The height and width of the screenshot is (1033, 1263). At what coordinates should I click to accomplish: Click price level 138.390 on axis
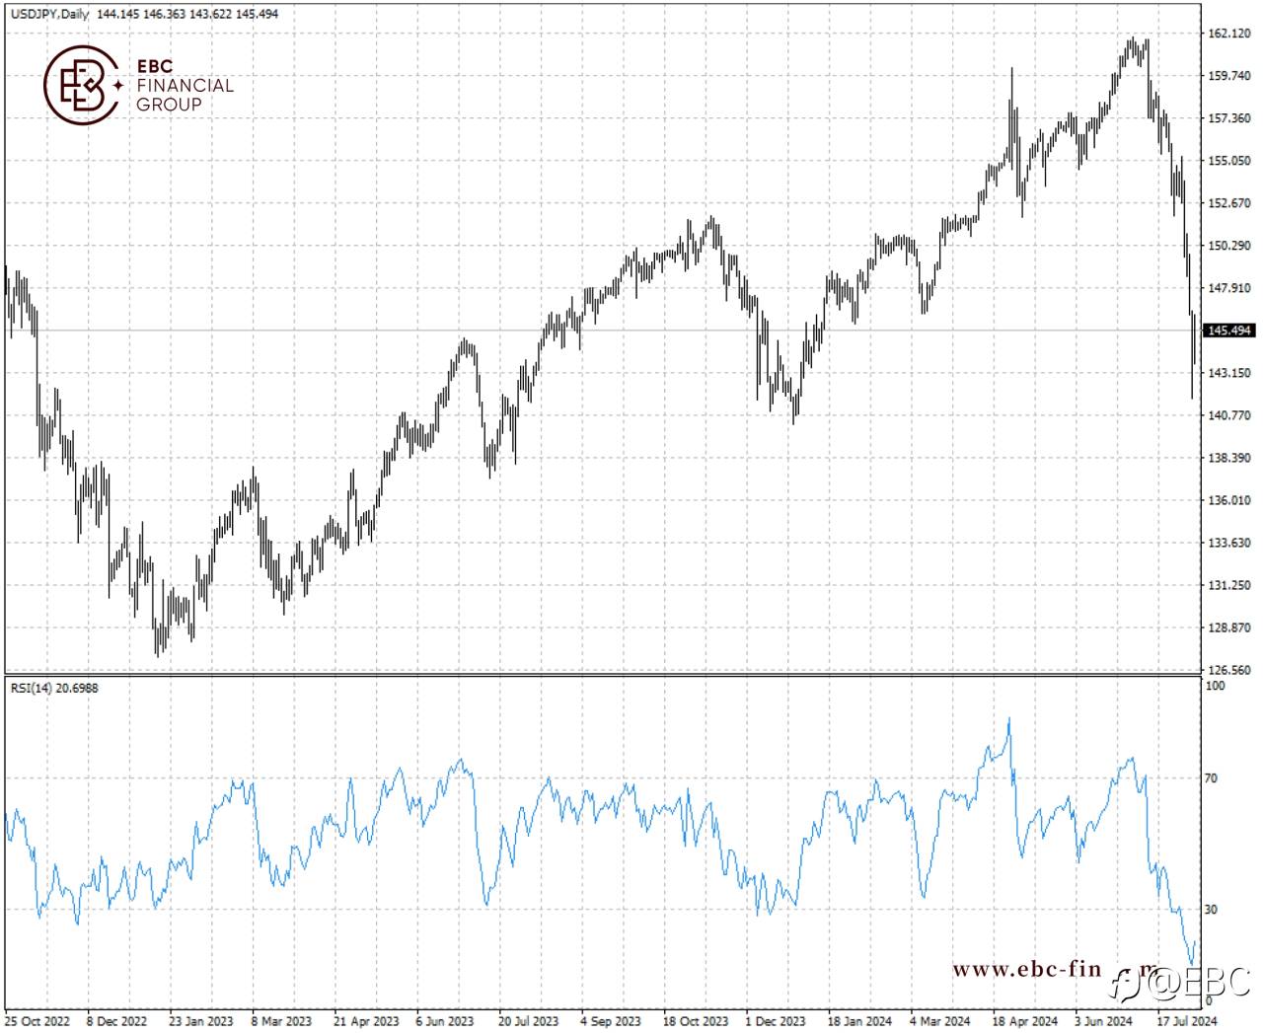pos(1229,458)
